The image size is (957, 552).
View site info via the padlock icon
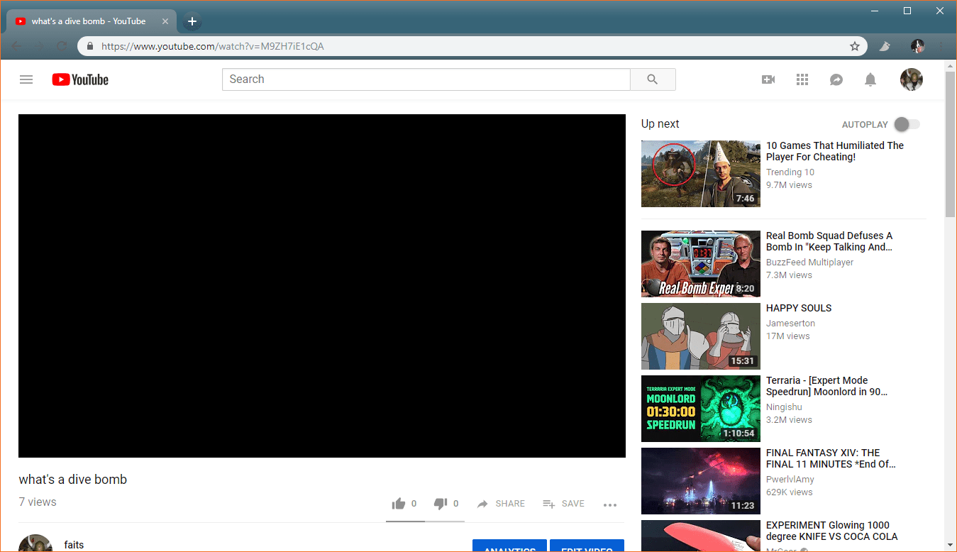pos(90,46)
